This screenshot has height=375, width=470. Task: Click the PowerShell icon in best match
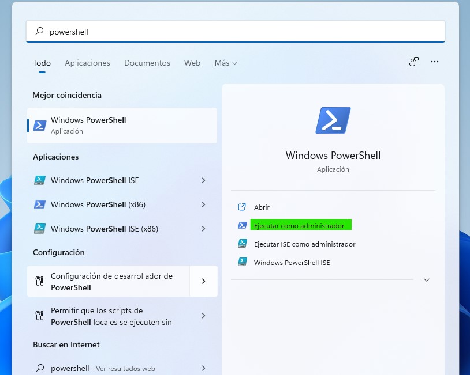coord(40,126)
